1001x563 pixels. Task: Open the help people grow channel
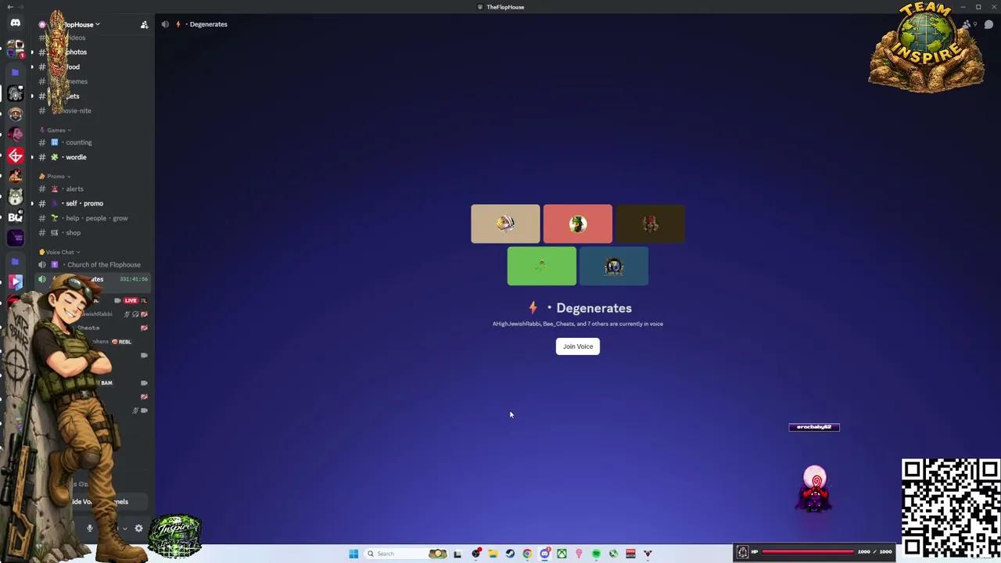(x=97, y=218)
